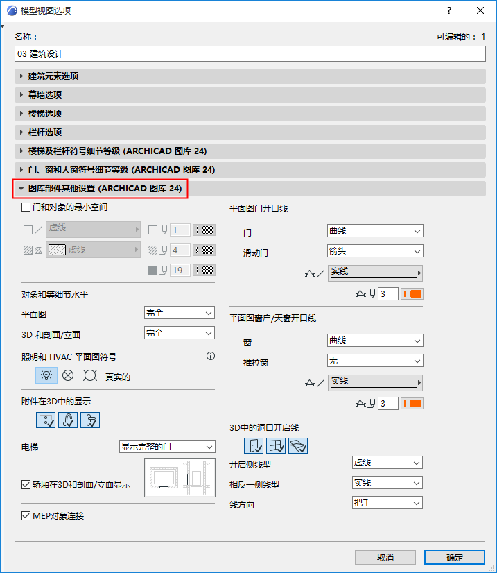Click the 取消 button

[385, 557]
